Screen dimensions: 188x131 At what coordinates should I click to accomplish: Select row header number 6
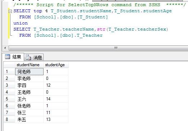point(9,106)
